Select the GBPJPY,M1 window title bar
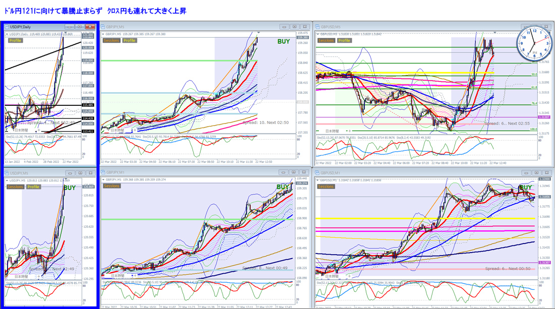The image size is (555, 309). click(x=205, y=172)
